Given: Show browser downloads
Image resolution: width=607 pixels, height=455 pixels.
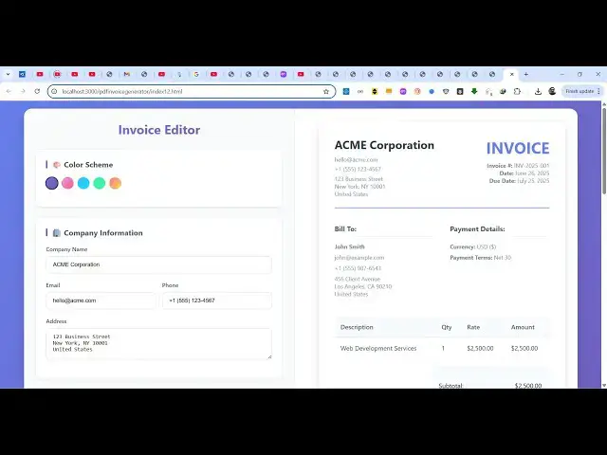Looking at the screenshot, I should (x=538, y=91).
